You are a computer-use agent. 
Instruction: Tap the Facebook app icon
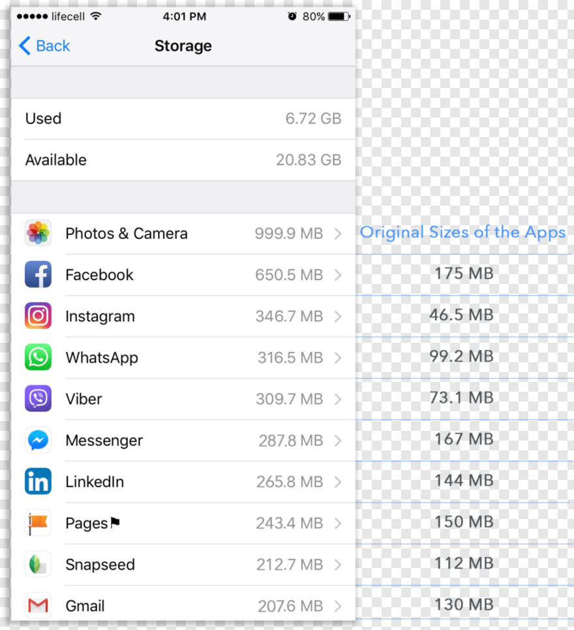tap(38, 274)
